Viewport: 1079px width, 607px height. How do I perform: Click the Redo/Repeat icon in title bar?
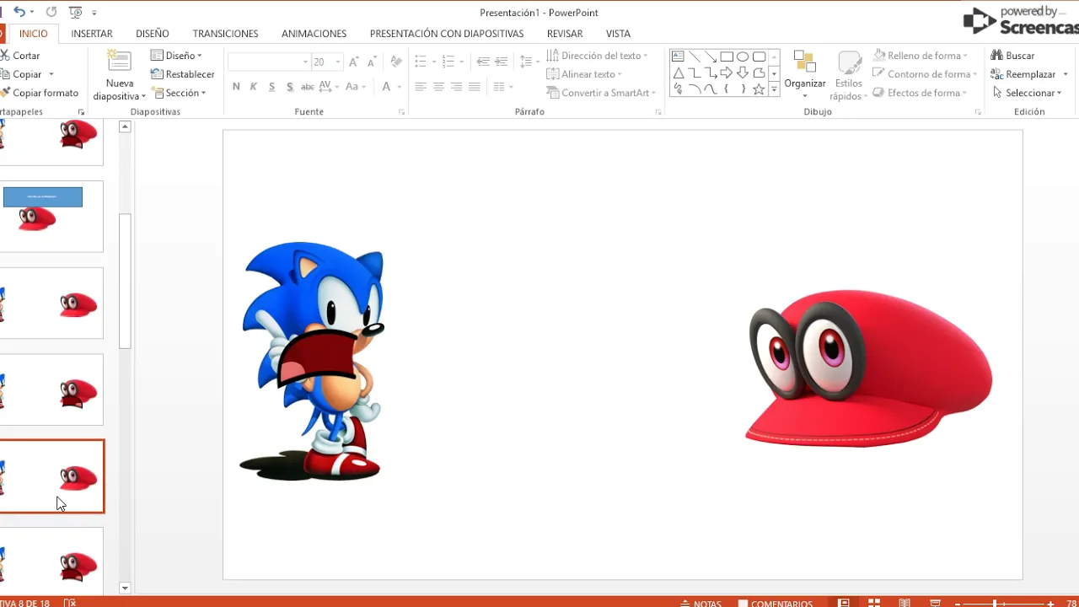(51, 12)
